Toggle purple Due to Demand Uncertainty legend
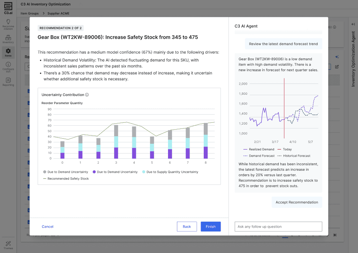The height and width of the screenshot is (253, 358). pos(115,172)
